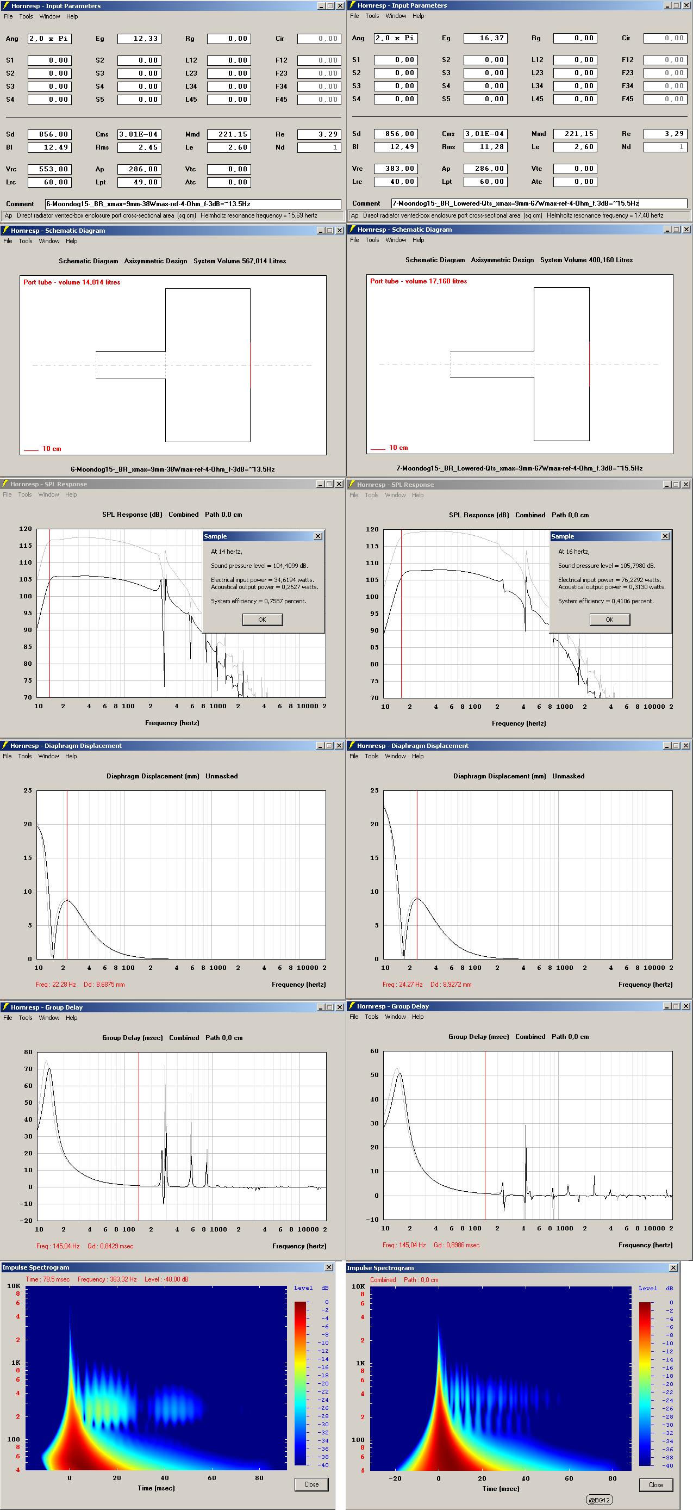Click red marker line in left Diaphragm Displacement chart
The image size is (693, 1510).
click(67, 875)
